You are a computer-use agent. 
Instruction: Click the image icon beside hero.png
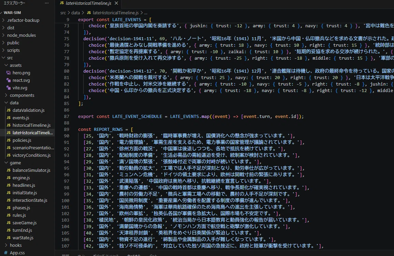tap(9, 73)
